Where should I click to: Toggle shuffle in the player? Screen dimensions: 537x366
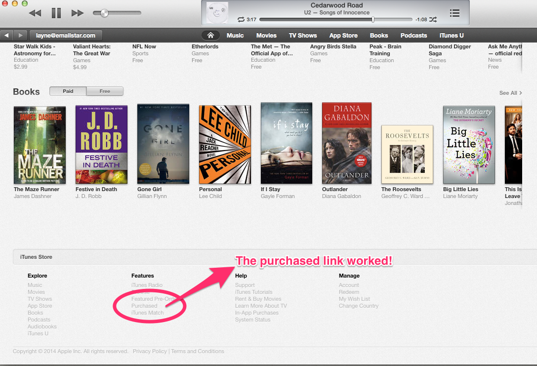point(433,20)
